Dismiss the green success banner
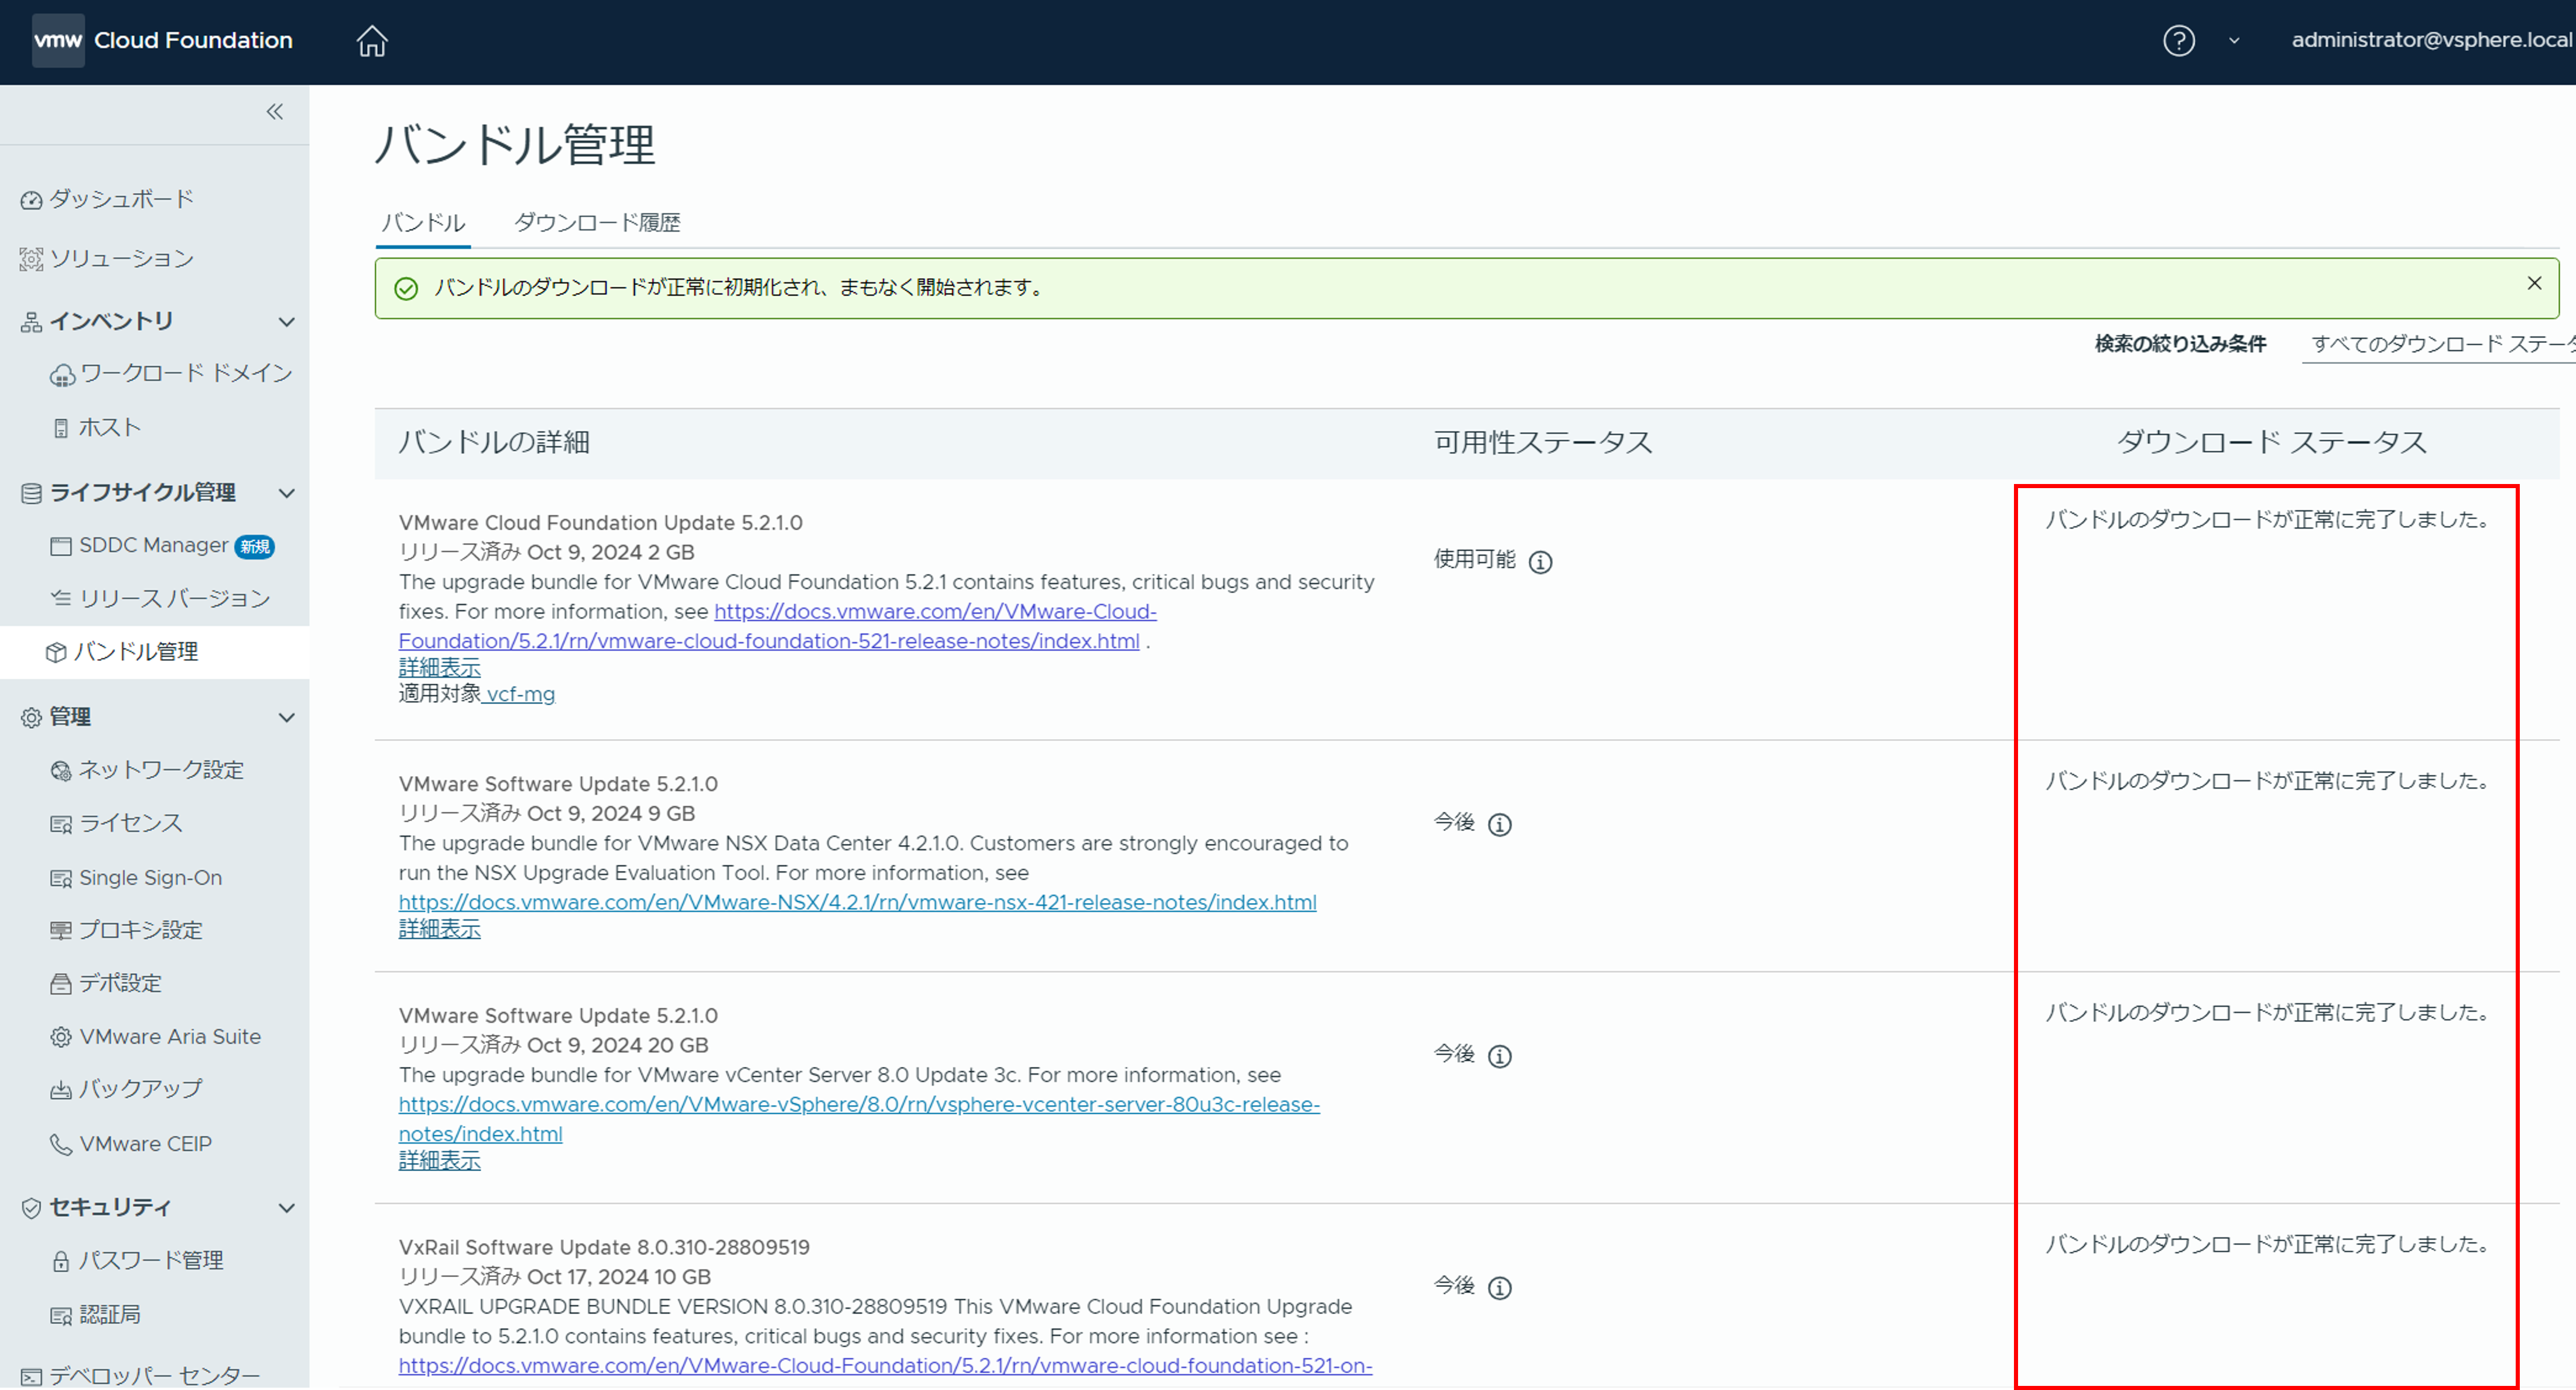Screen dimensions: 2576x1390 click(x=2533, y=284)
